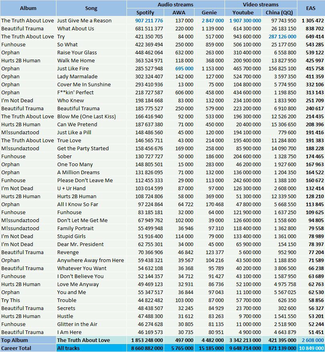Screen dimensions: 325x352
Task: Click the song 'True Love'
Action: 69,141
